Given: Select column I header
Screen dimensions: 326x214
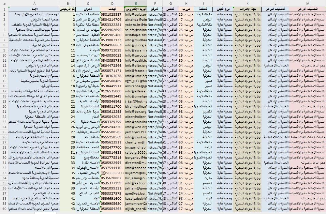Looking at the screenshot, I should [x=203, y=3].
